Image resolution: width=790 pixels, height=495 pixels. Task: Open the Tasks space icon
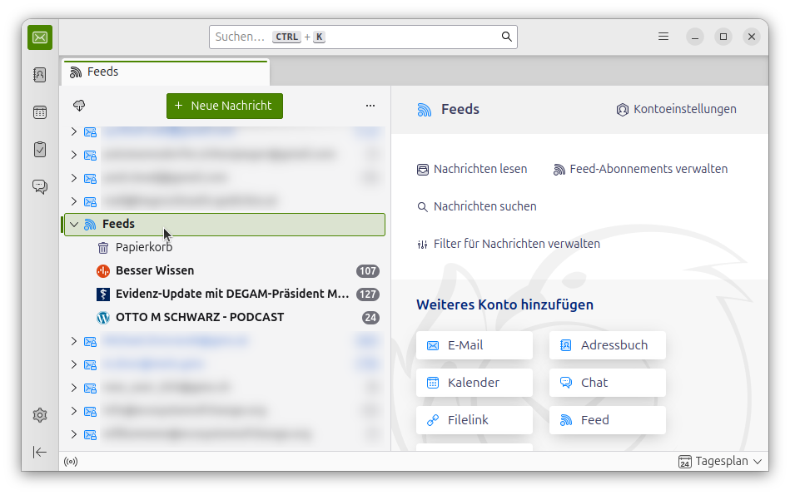coord(40,150)
